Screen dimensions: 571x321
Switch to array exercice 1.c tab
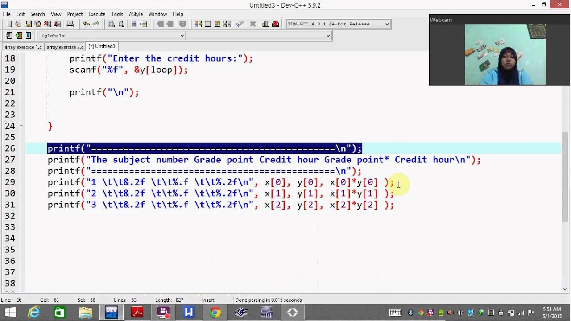coord(23,47)
